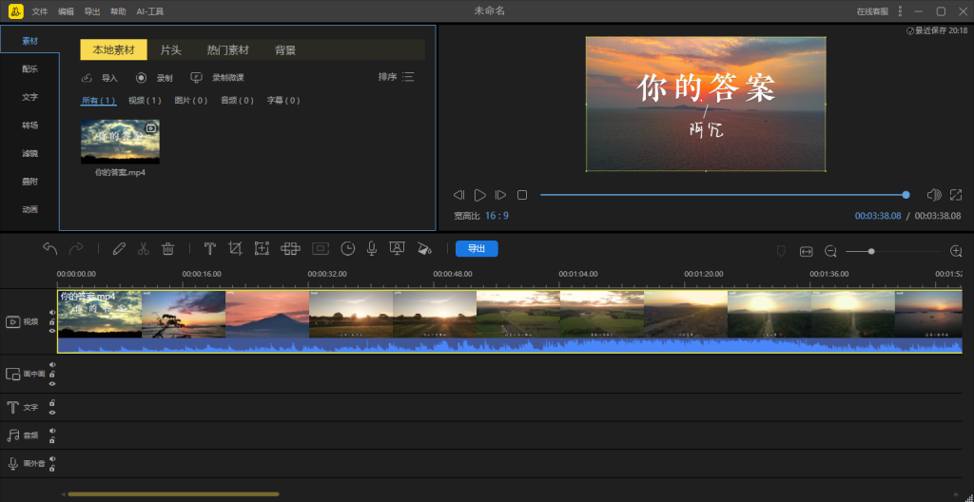Click the timeline zoom slider handle

(x=871, y=251)
